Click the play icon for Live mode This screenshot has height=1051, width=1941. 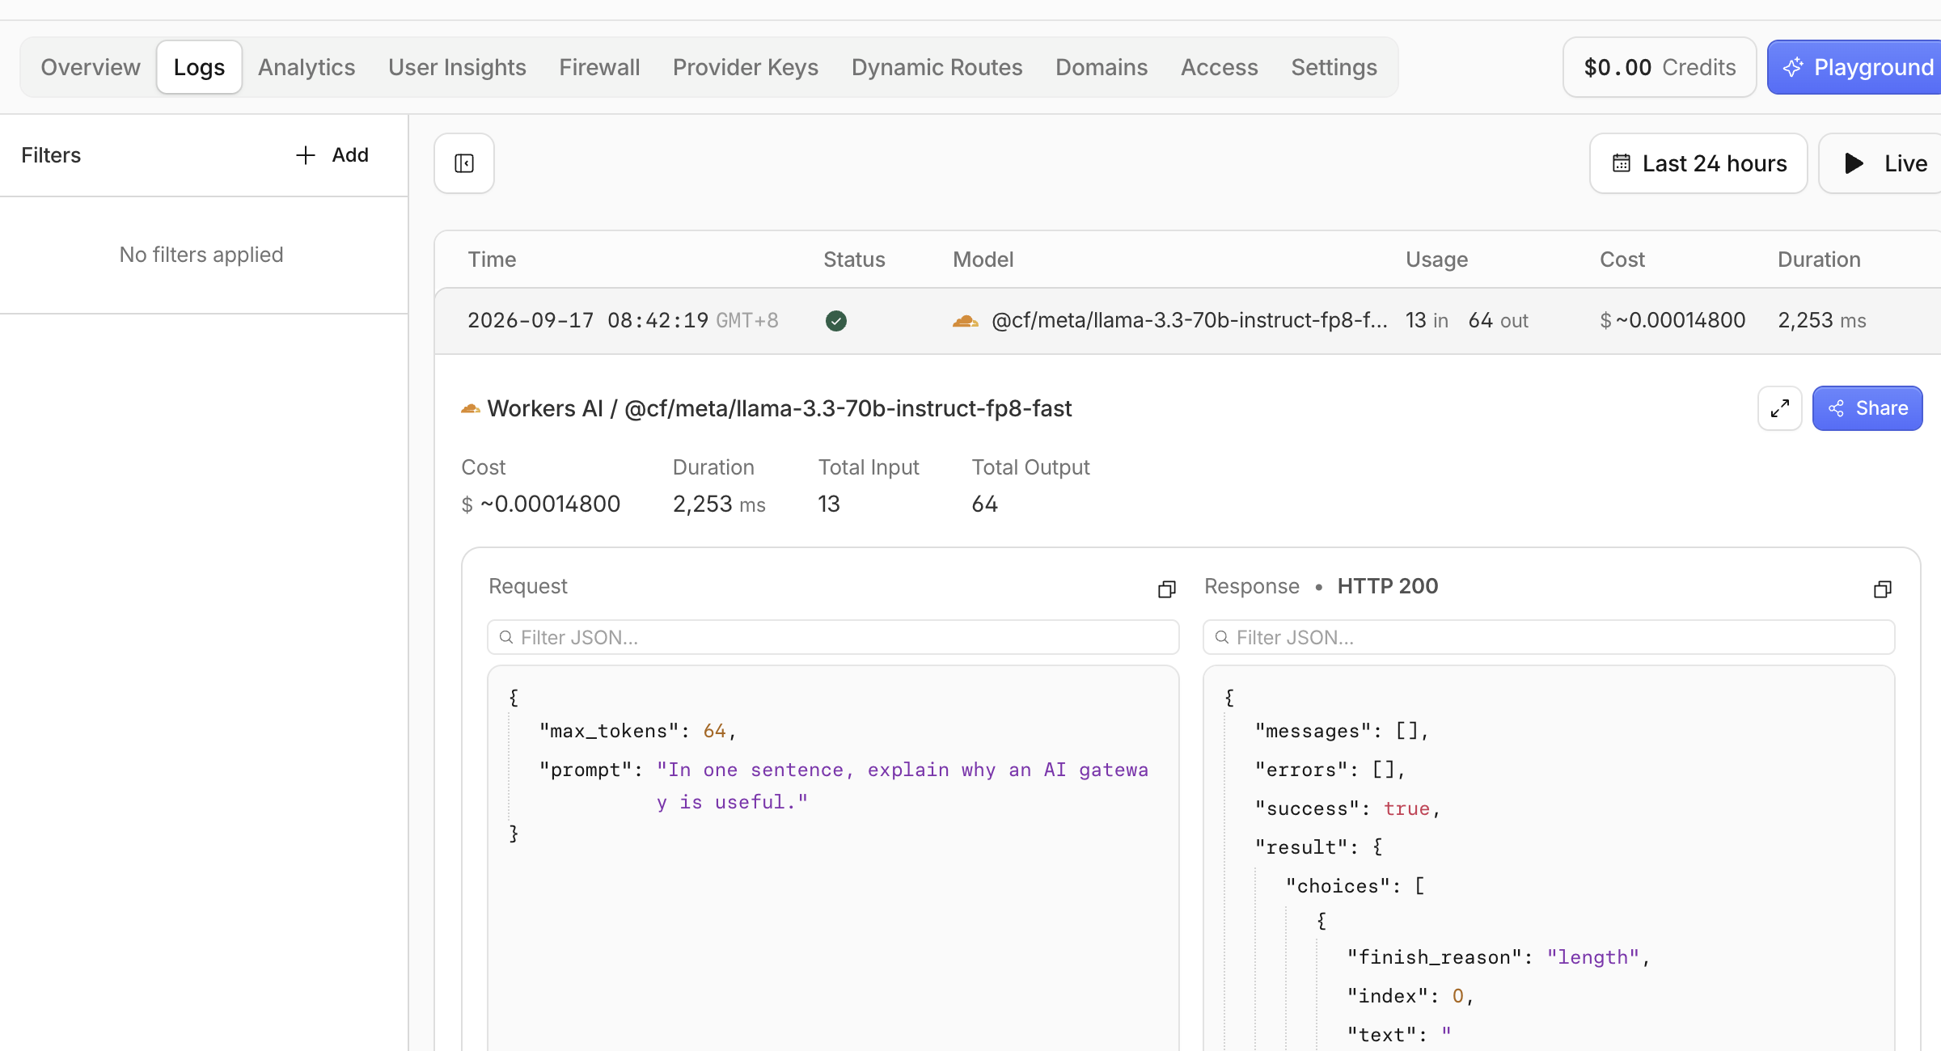tap(1854, 163)
